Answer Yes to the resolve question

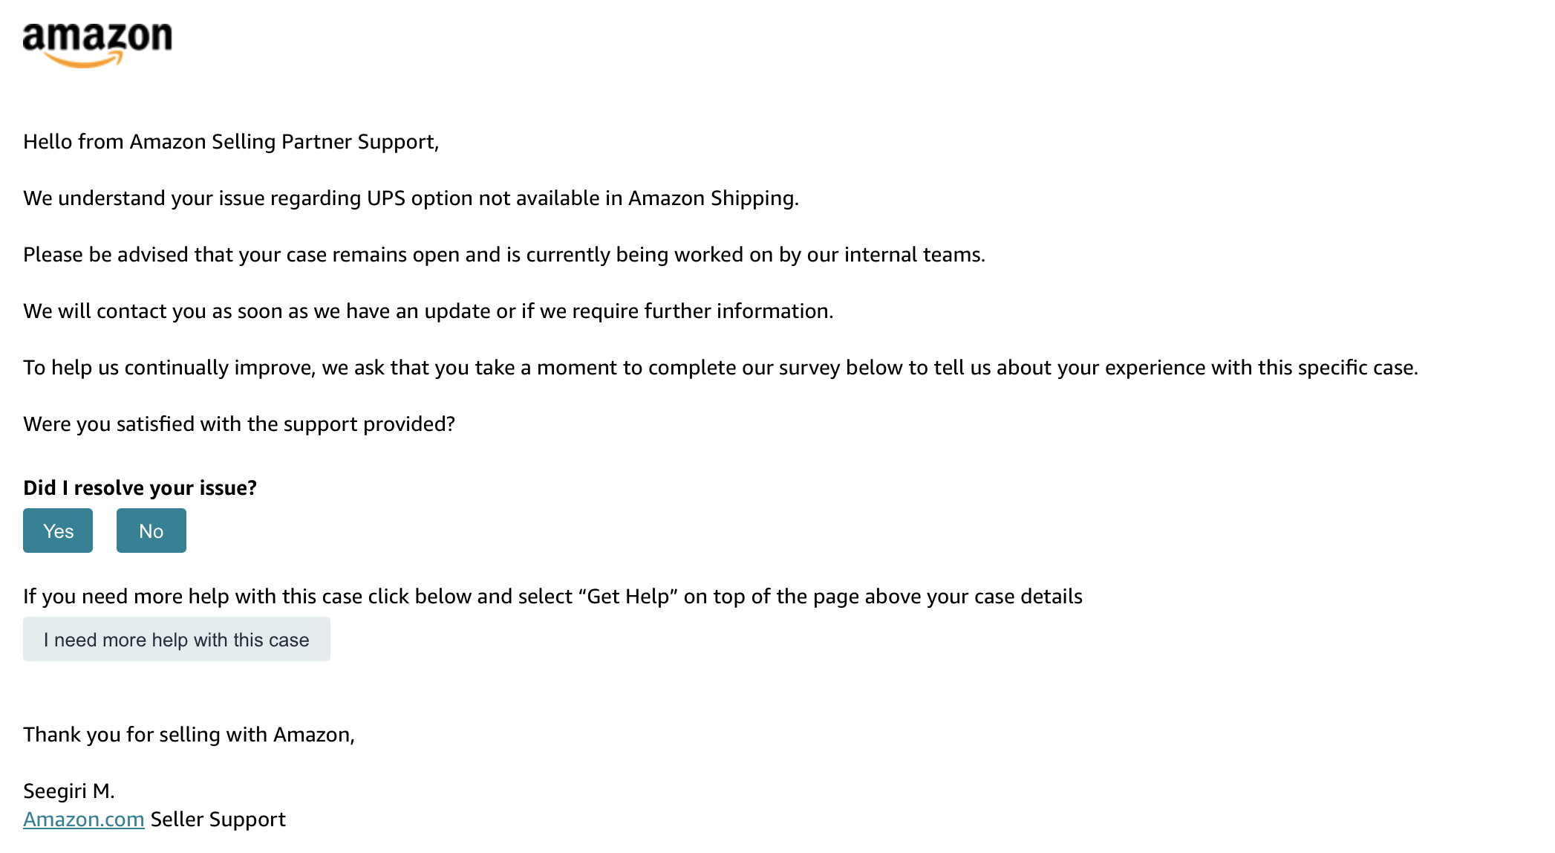point(58,531)
